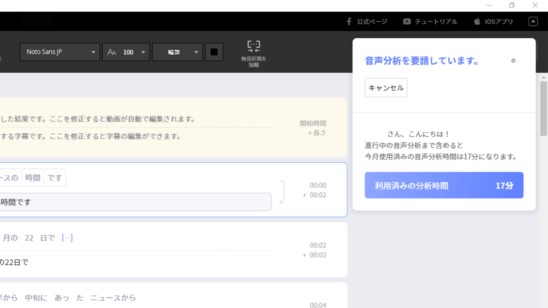548x308 pixels.
Task: Open the Noto Sans JP font dropdown
Action: coord(60,52)
